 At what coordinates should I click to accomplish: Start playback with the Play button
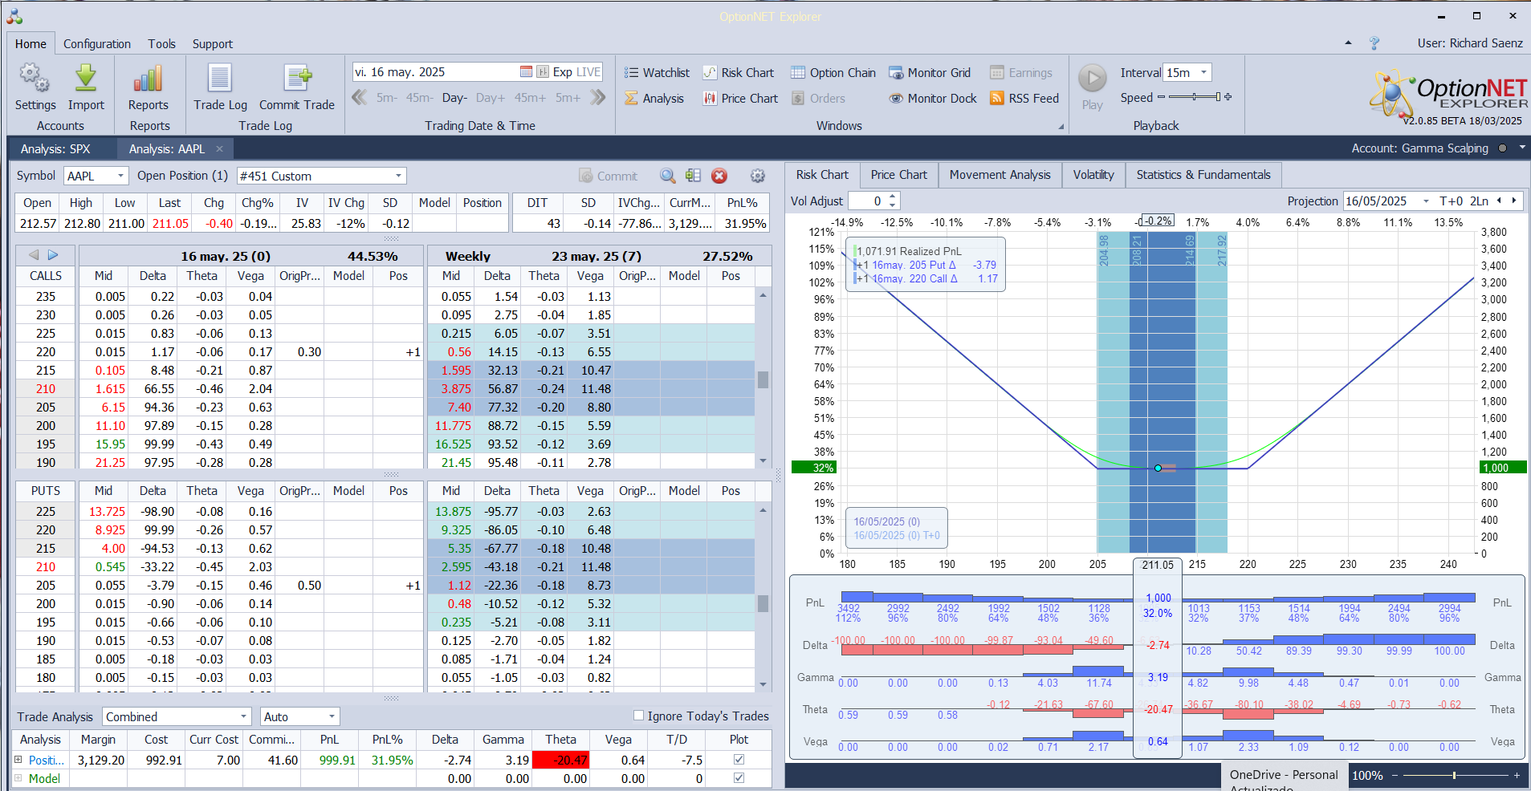[1092, 79]
